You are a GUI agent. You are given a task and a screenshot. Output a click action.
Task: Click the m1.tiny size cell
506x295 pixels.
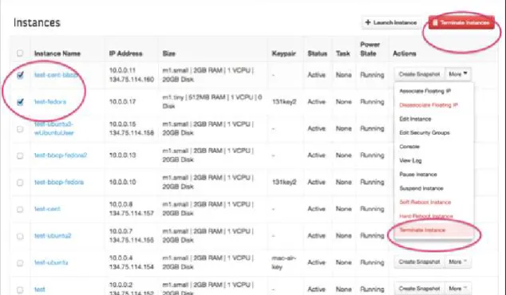212,101
